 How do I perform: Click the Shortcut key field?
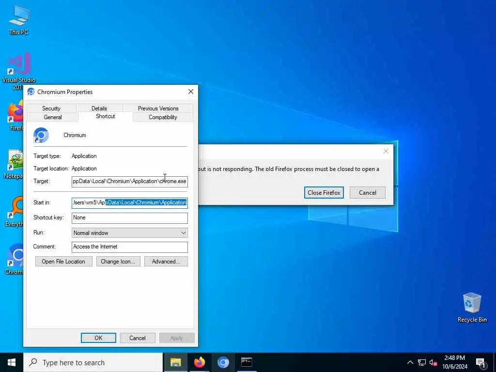pyautogui.click(x=130, y=217)
